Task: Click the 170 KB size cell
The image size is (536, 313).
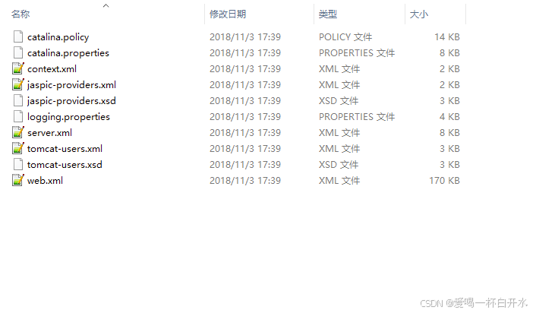Action: point(444,181)
